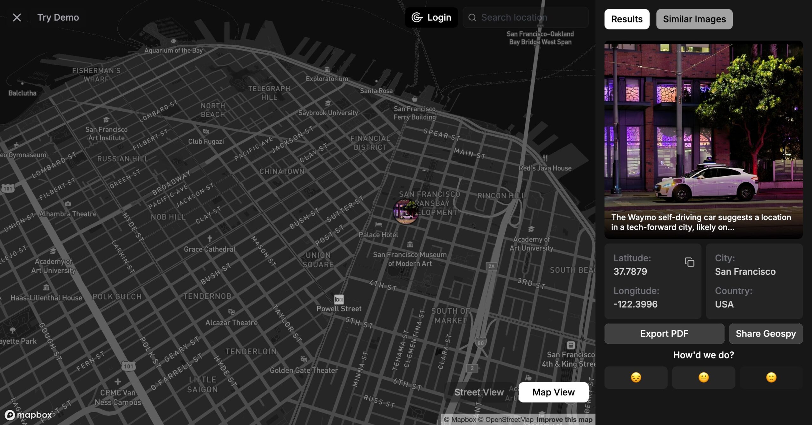Click Export PDF button

pos(664,334)
